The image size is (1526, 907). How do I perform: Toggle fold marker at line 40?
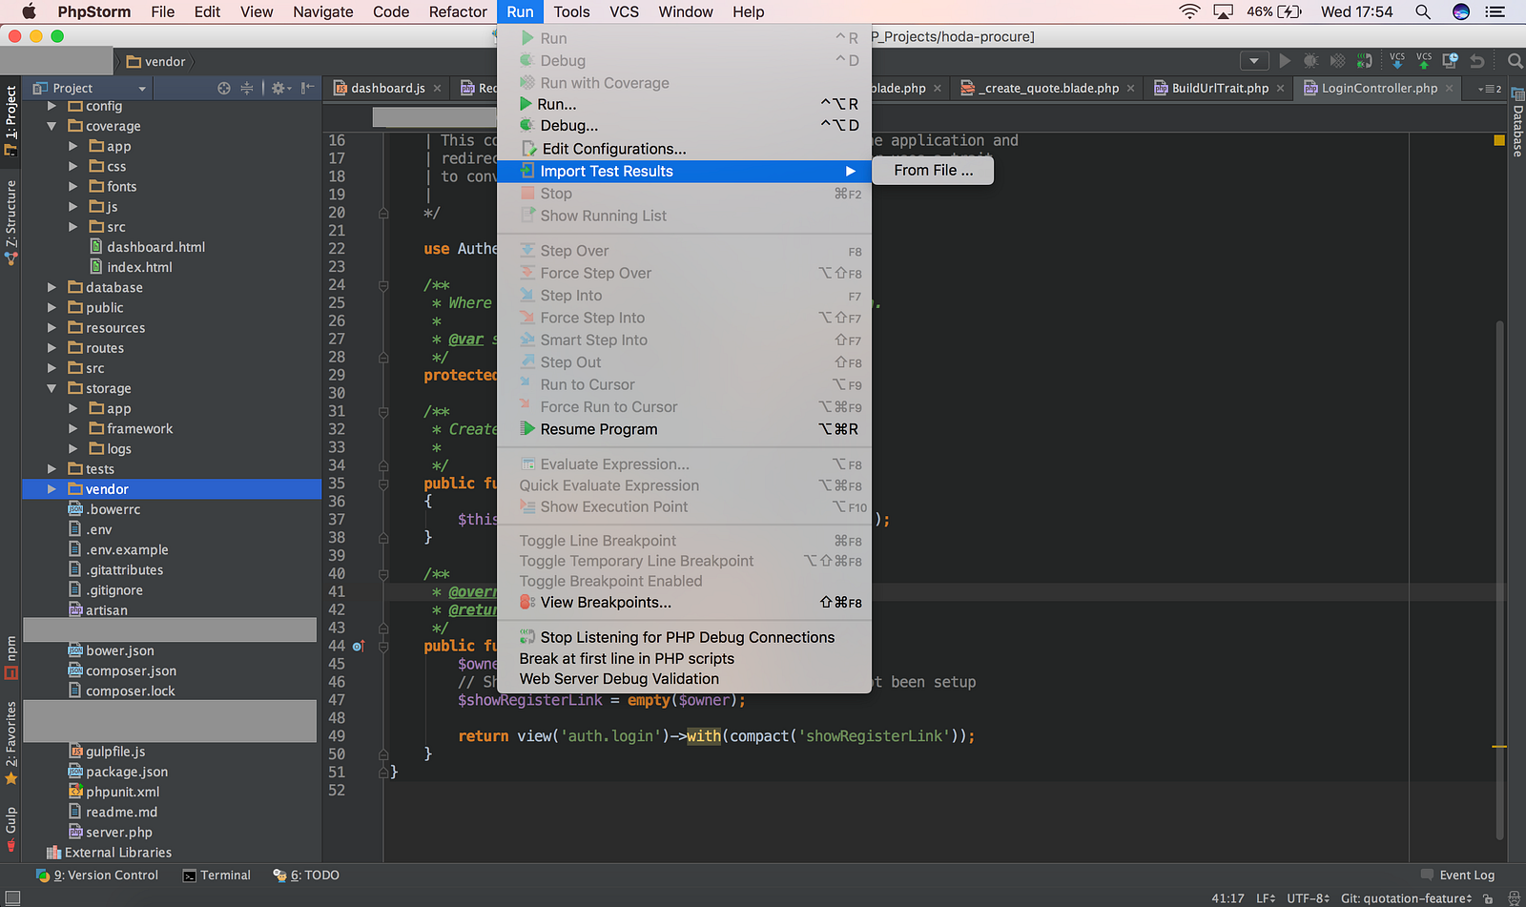coord(382,574)
